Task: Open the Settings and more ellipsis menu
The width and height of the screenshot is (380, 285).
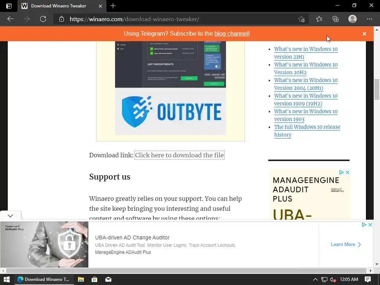Action: (369, 19)
